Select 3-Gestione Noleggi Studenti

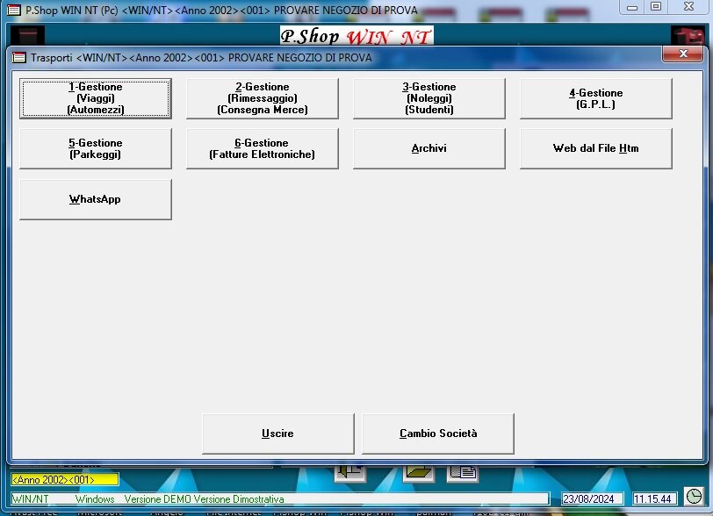click(x=429, y=98)
